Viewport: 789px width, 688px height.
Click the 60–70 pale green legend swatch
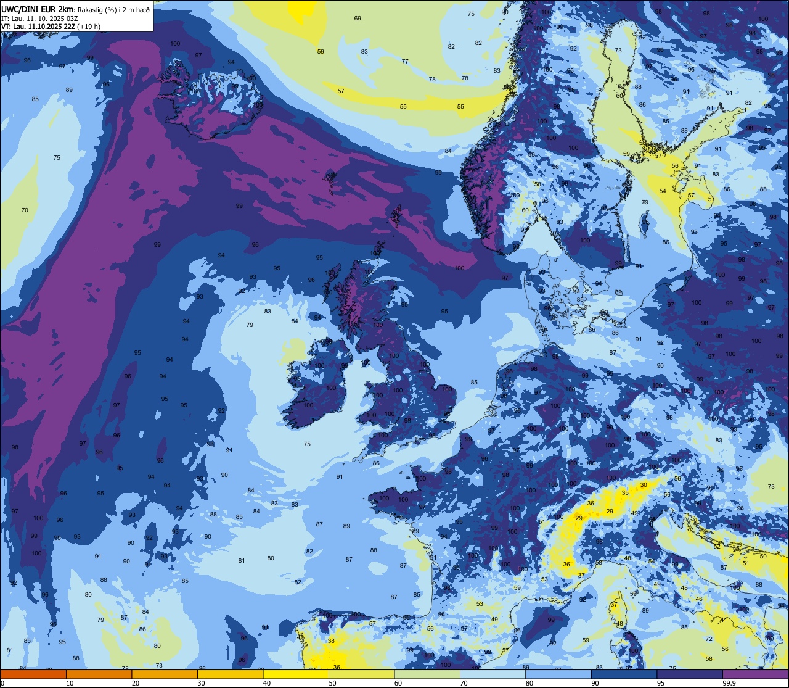(x=427, y=674)
